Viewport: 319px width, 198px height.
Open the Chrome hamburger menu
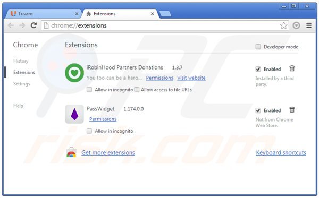[x=309, y=25]
